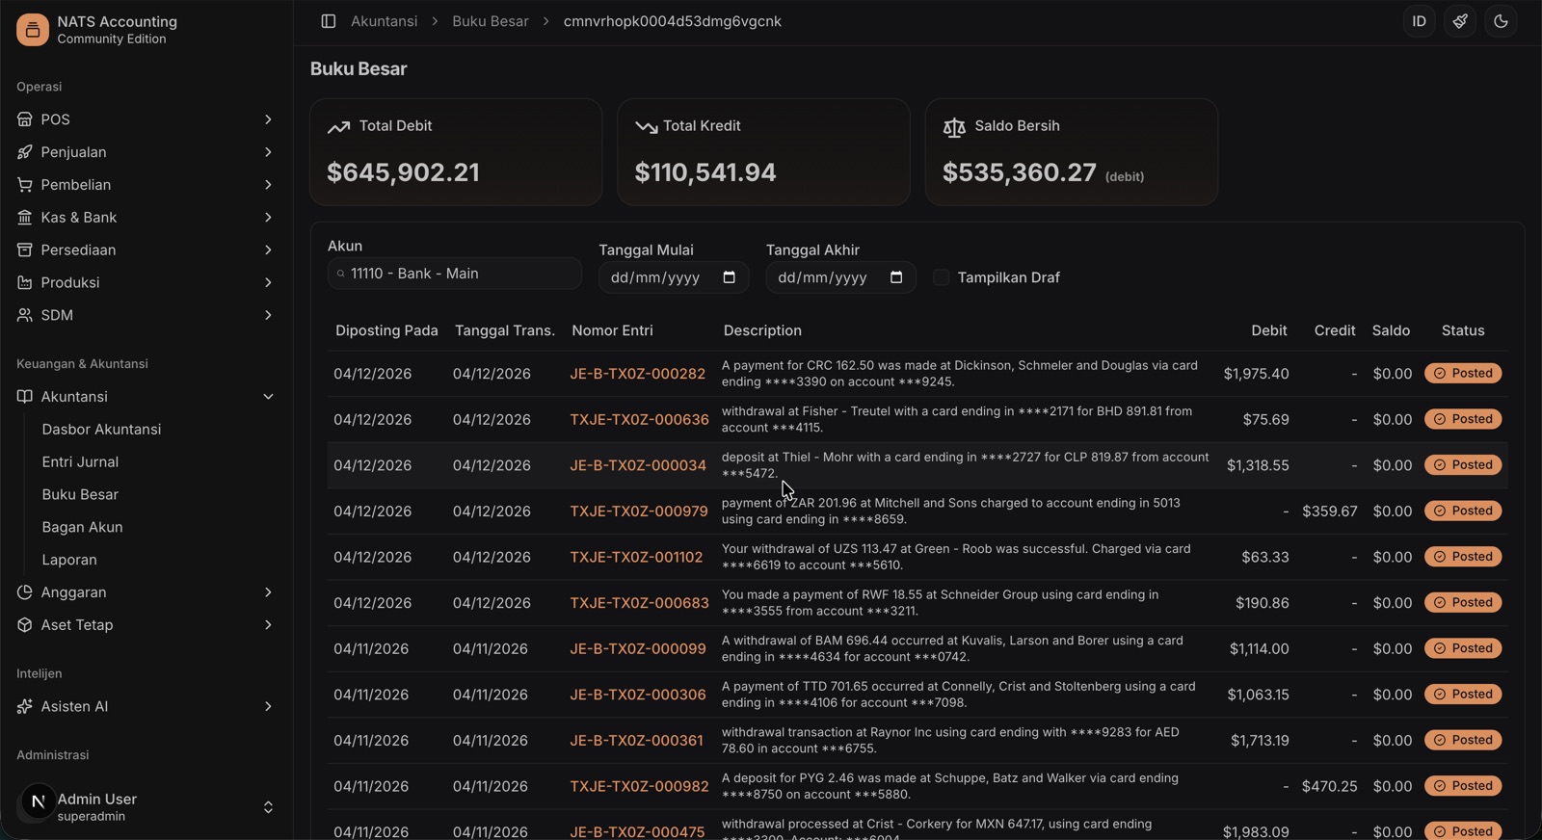
Task: Click the Aset Tetap cube icon
Action: click(x=25, y=625)
